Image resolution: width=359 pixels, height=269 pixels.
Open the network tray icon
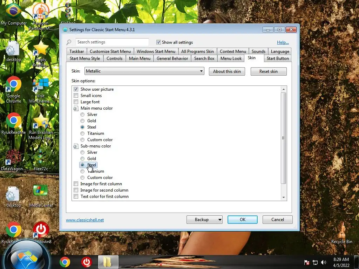[315, 262]
